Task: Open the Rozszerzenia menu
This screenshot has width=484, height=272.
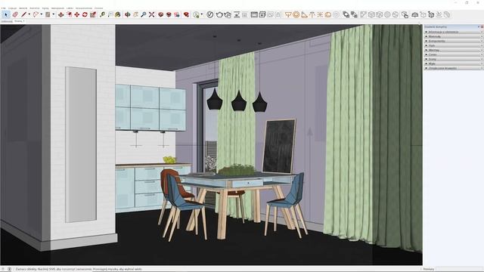Action: click(84, 8)
